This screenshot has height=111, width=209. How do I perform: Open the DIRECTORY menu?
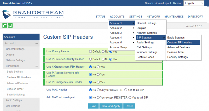pyautogui.click(x=195, y=17)
